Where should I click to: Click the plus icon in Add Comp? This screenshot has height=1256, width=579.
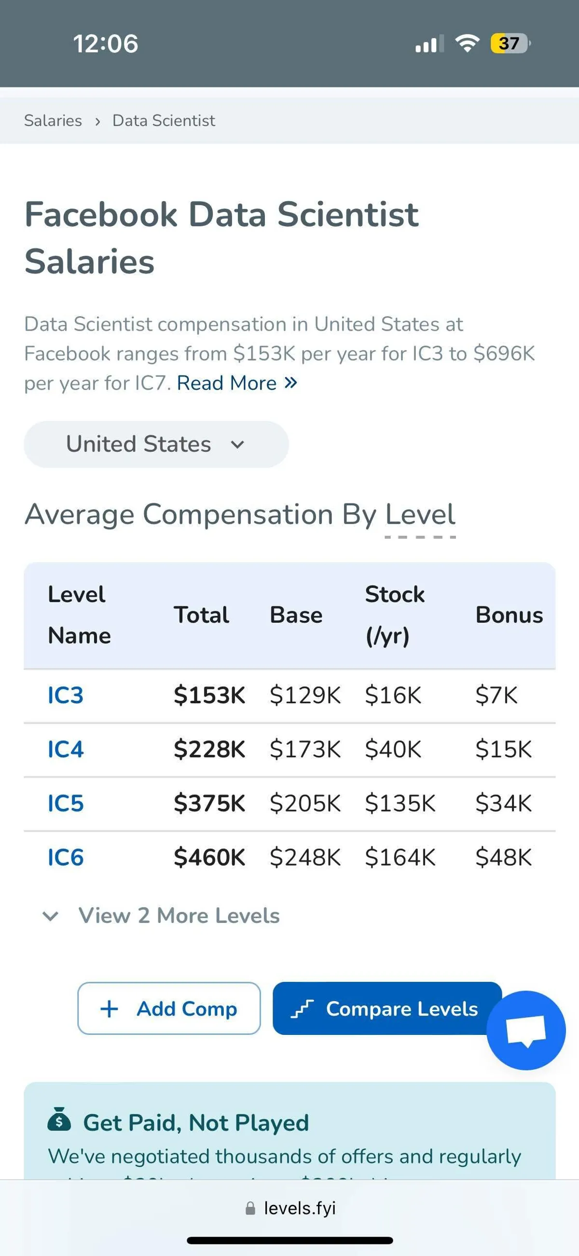tap(109, 1009)
